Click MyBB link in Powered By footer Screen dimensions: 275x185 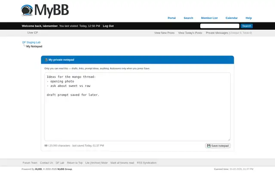coord(38,169)
